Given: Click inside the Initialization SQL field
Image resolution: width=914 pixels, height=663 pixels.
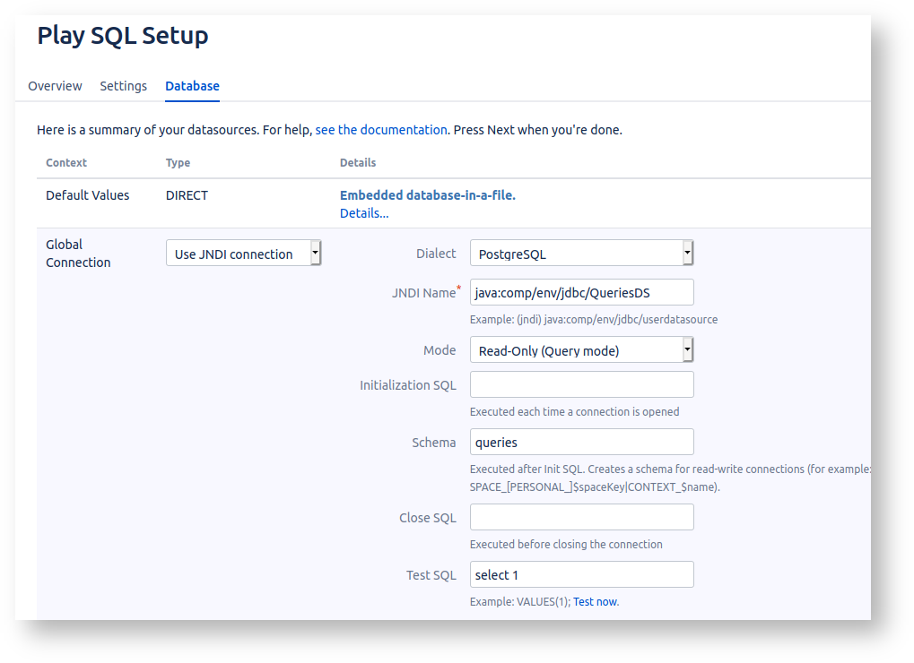Looking at the screenshot, I should coord(581,384).
